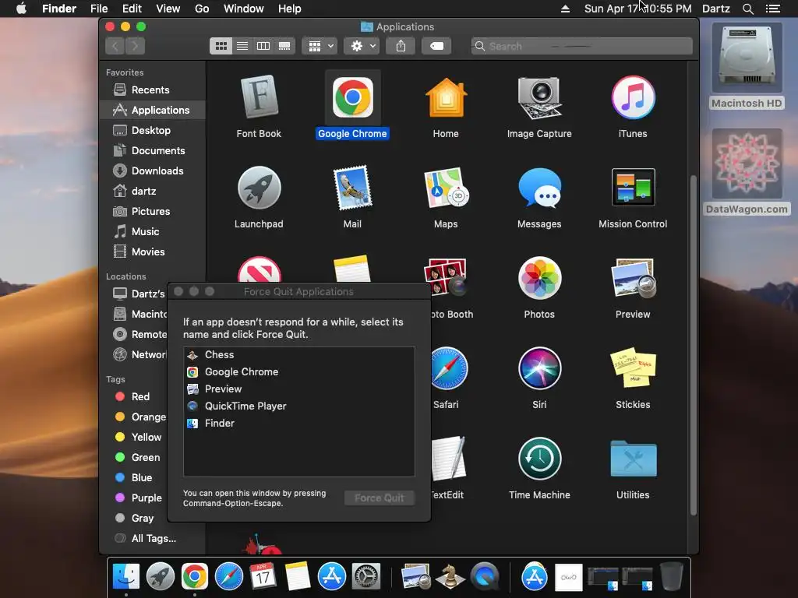
Task: Open Desktop in the Finder sidebar
Action: tap(153, 130)
